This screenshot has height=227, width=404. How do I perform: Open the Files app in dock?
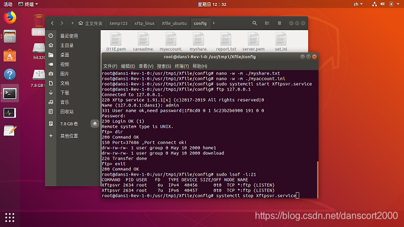10,37
